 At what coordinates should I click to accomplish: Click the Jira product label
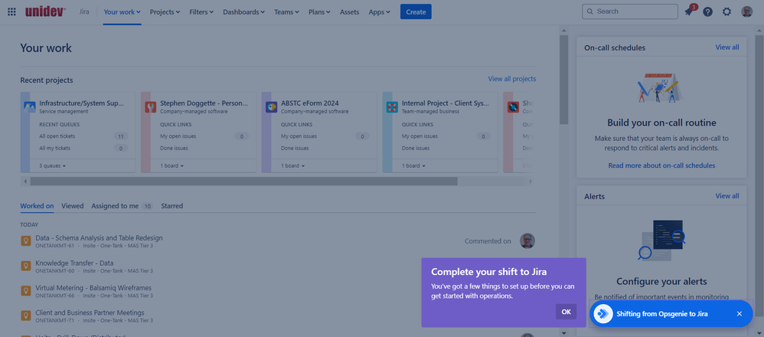click(x=84, y=11)
